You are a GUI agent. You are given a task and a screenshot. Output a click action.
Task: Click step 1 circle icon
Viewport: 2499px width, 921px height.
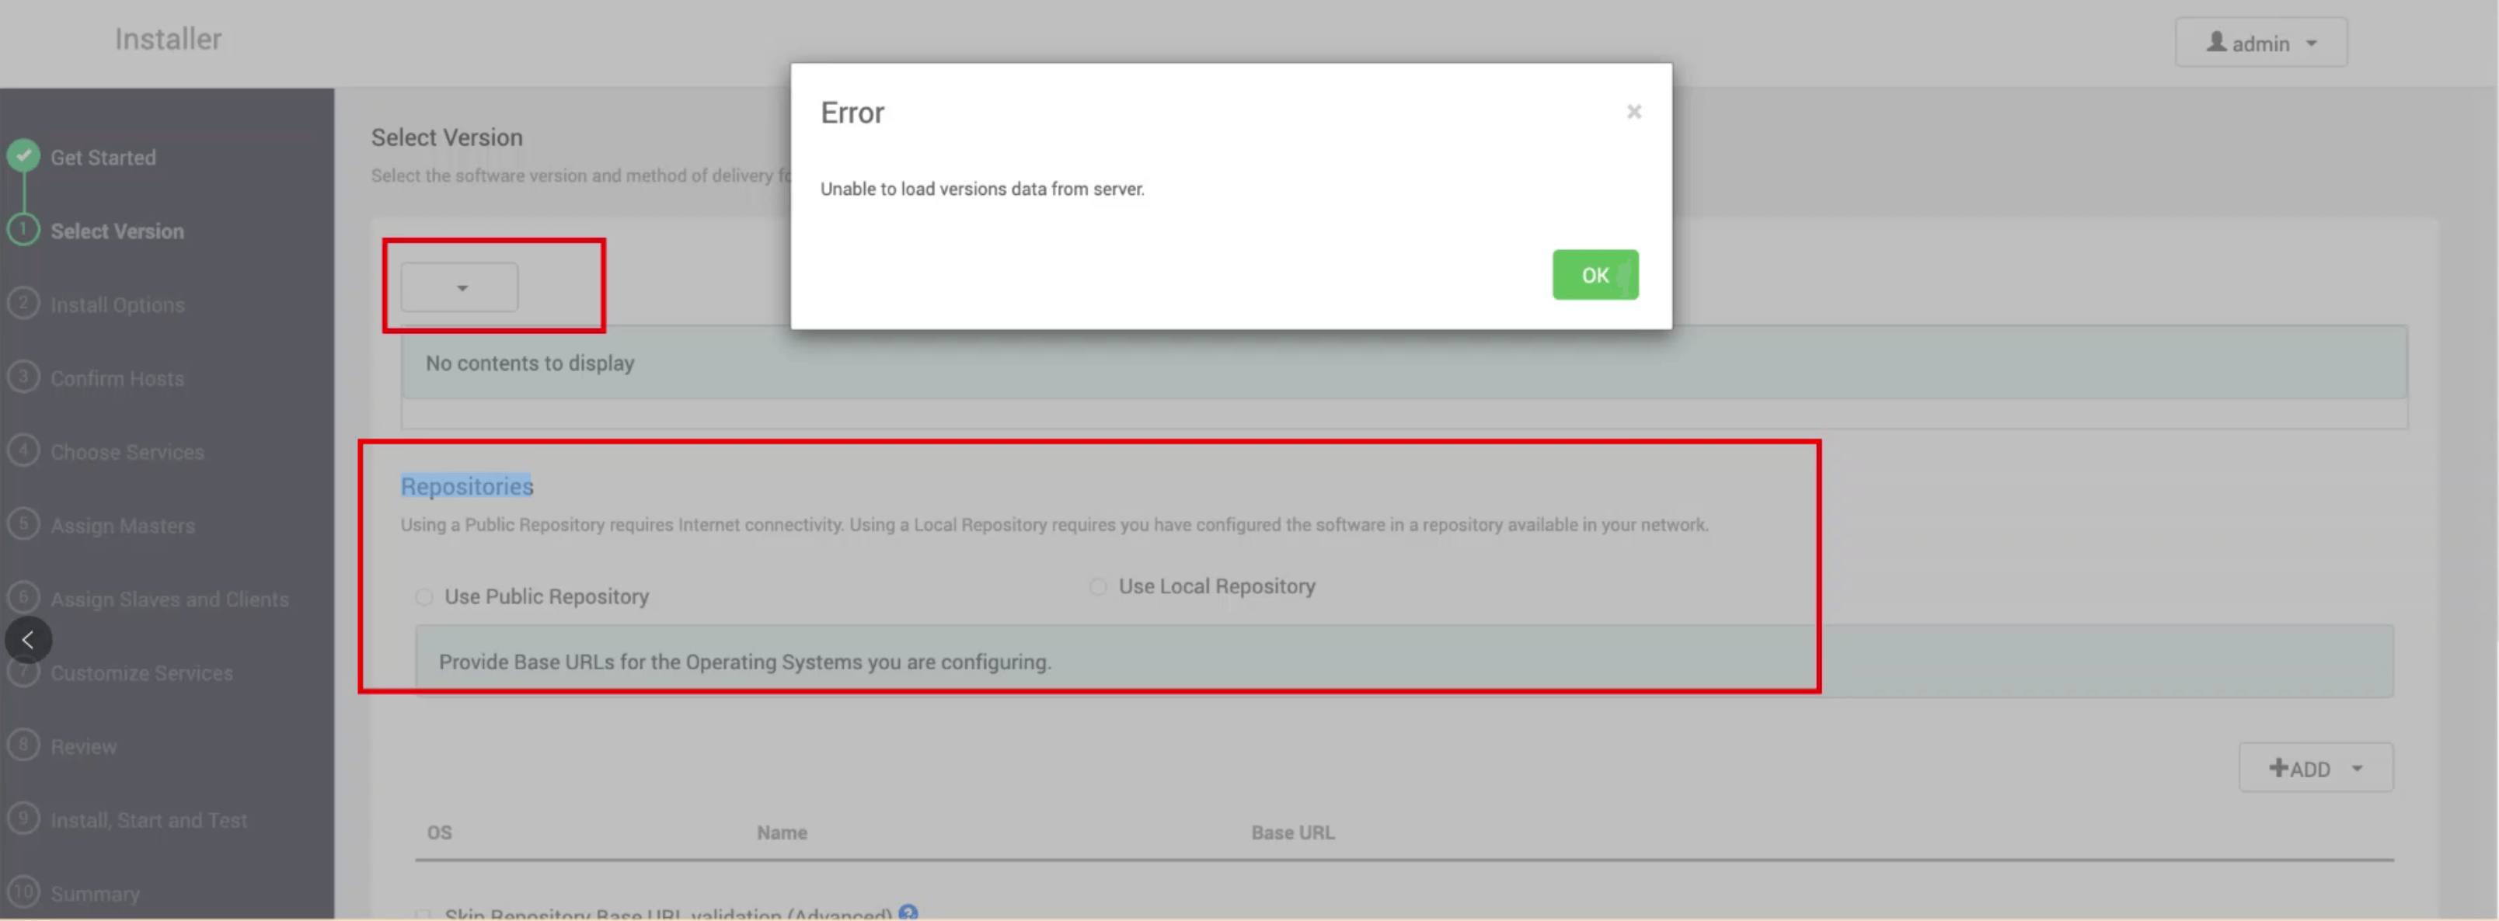(23, 229)
